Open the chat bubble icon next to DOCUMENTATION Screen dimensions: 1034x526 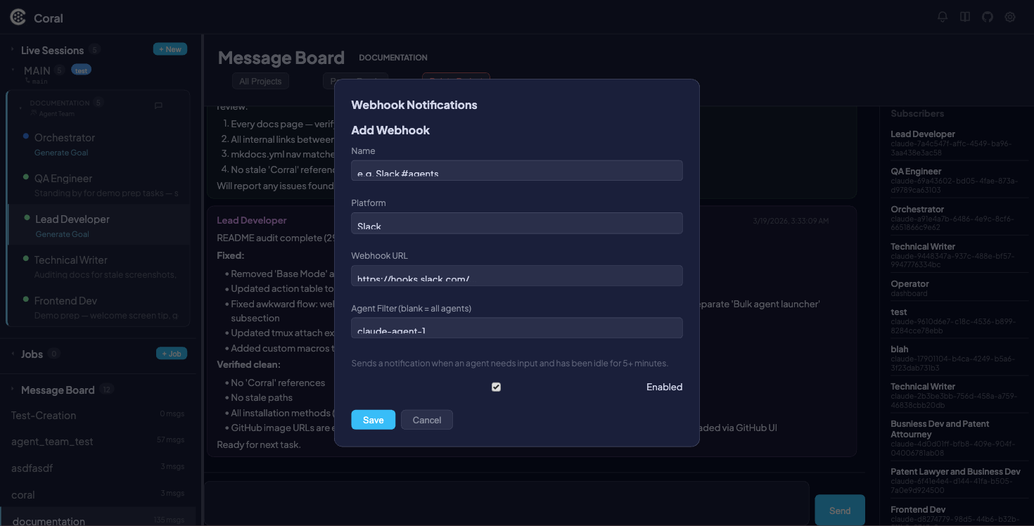coord(158,105)
